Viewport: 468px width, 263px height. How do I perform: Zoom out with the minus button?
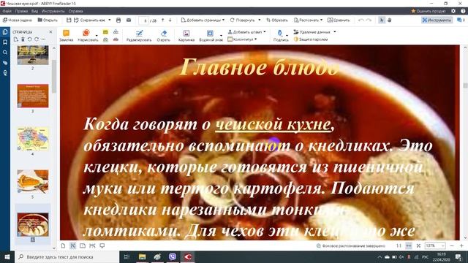click(452, 245)
